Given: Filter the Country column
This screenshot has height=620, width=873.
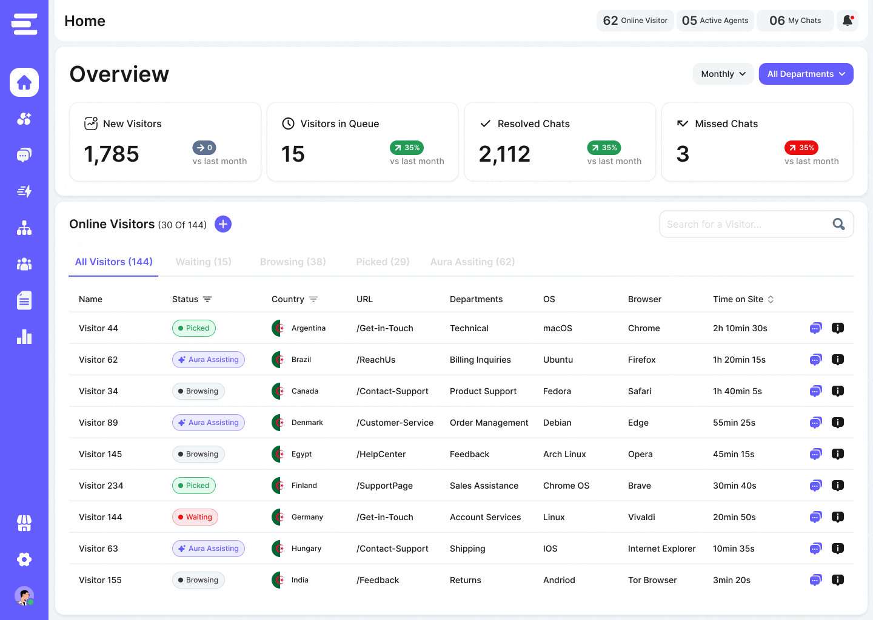Looking at the screenshot, I should point(313,299).
